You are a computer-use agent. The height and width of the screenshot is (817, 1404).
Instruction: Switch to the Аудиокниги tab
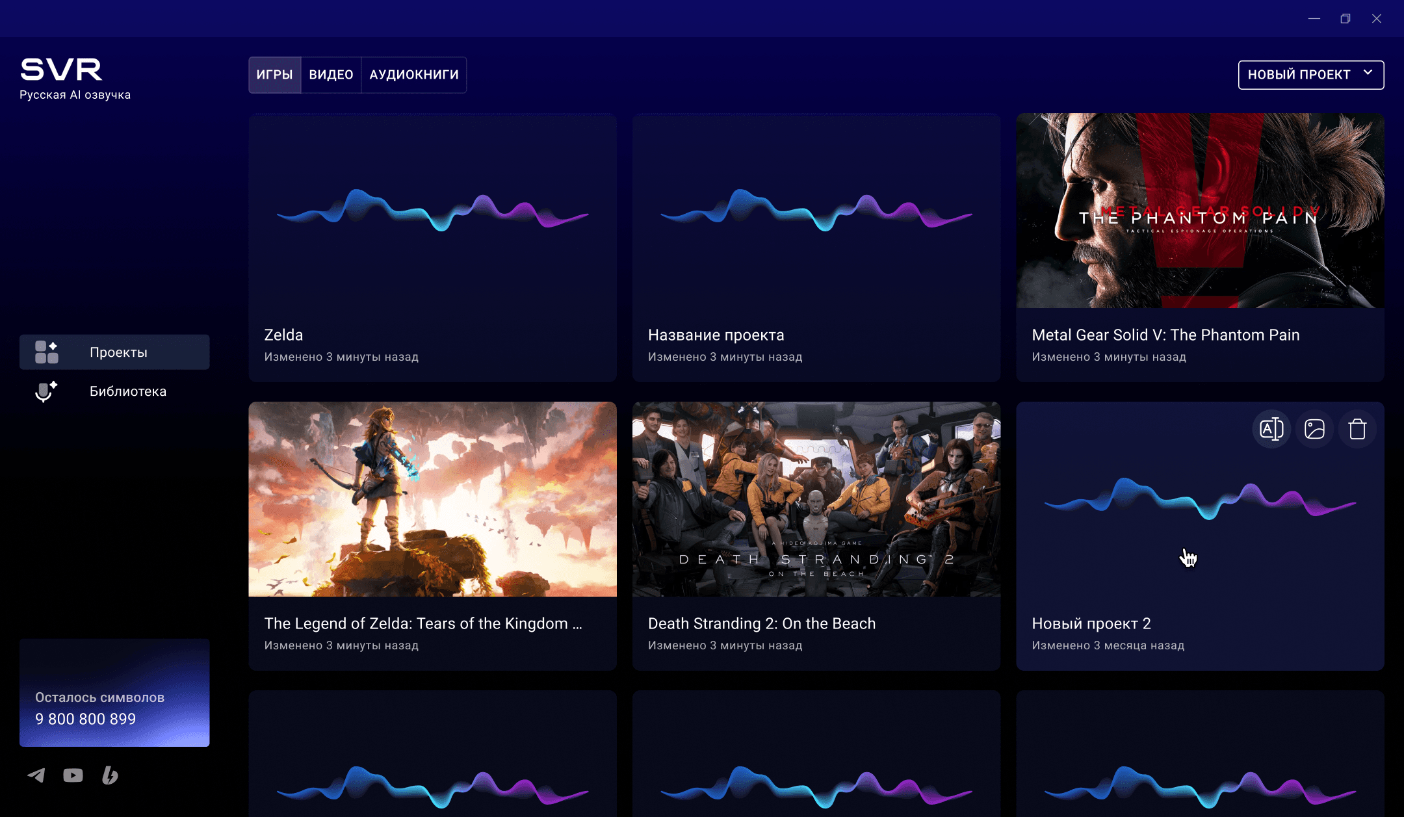(414, 75)
